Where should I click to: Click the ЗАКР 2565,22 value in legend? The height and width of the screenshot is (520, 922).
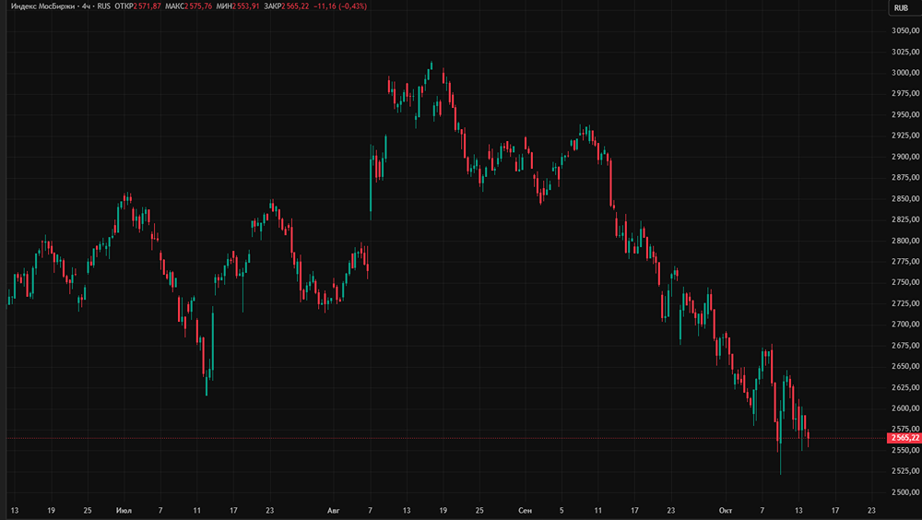click(287, 6)
